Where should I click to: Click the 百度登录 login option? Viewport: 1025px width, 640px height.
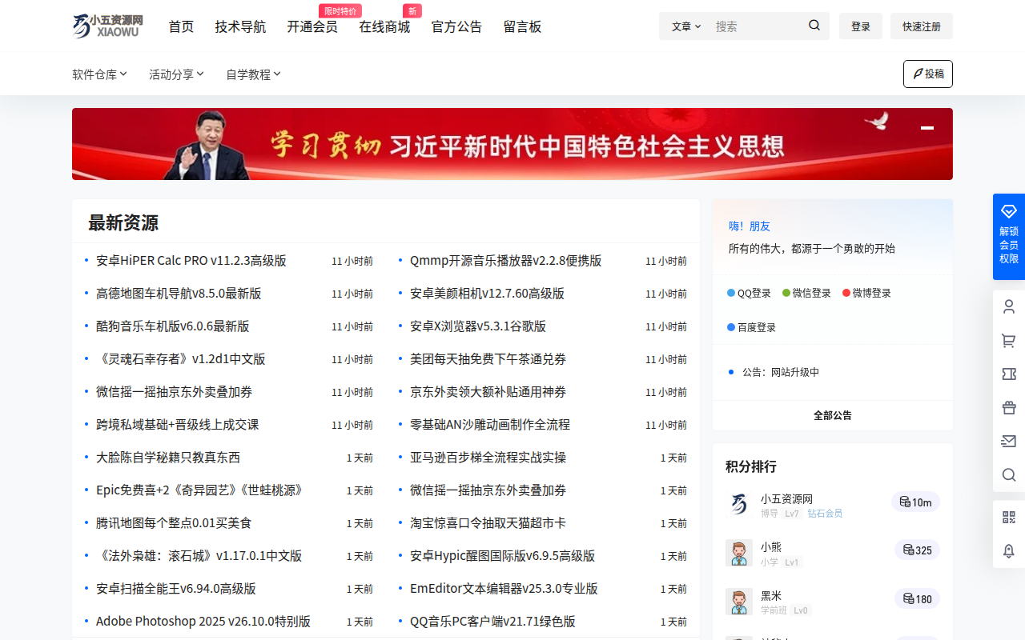tap(751, 327)
